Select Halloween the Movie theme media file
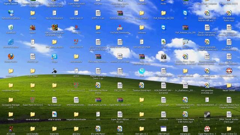Image resolution: width=240 pixels, height=135 pixels. pos(98,85)
